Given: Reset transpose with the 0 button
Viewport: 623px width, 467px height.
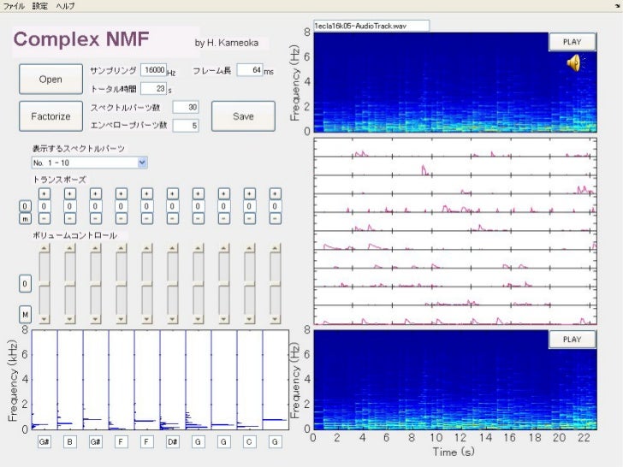Looking at the screenshot, I should coord(25,206).
